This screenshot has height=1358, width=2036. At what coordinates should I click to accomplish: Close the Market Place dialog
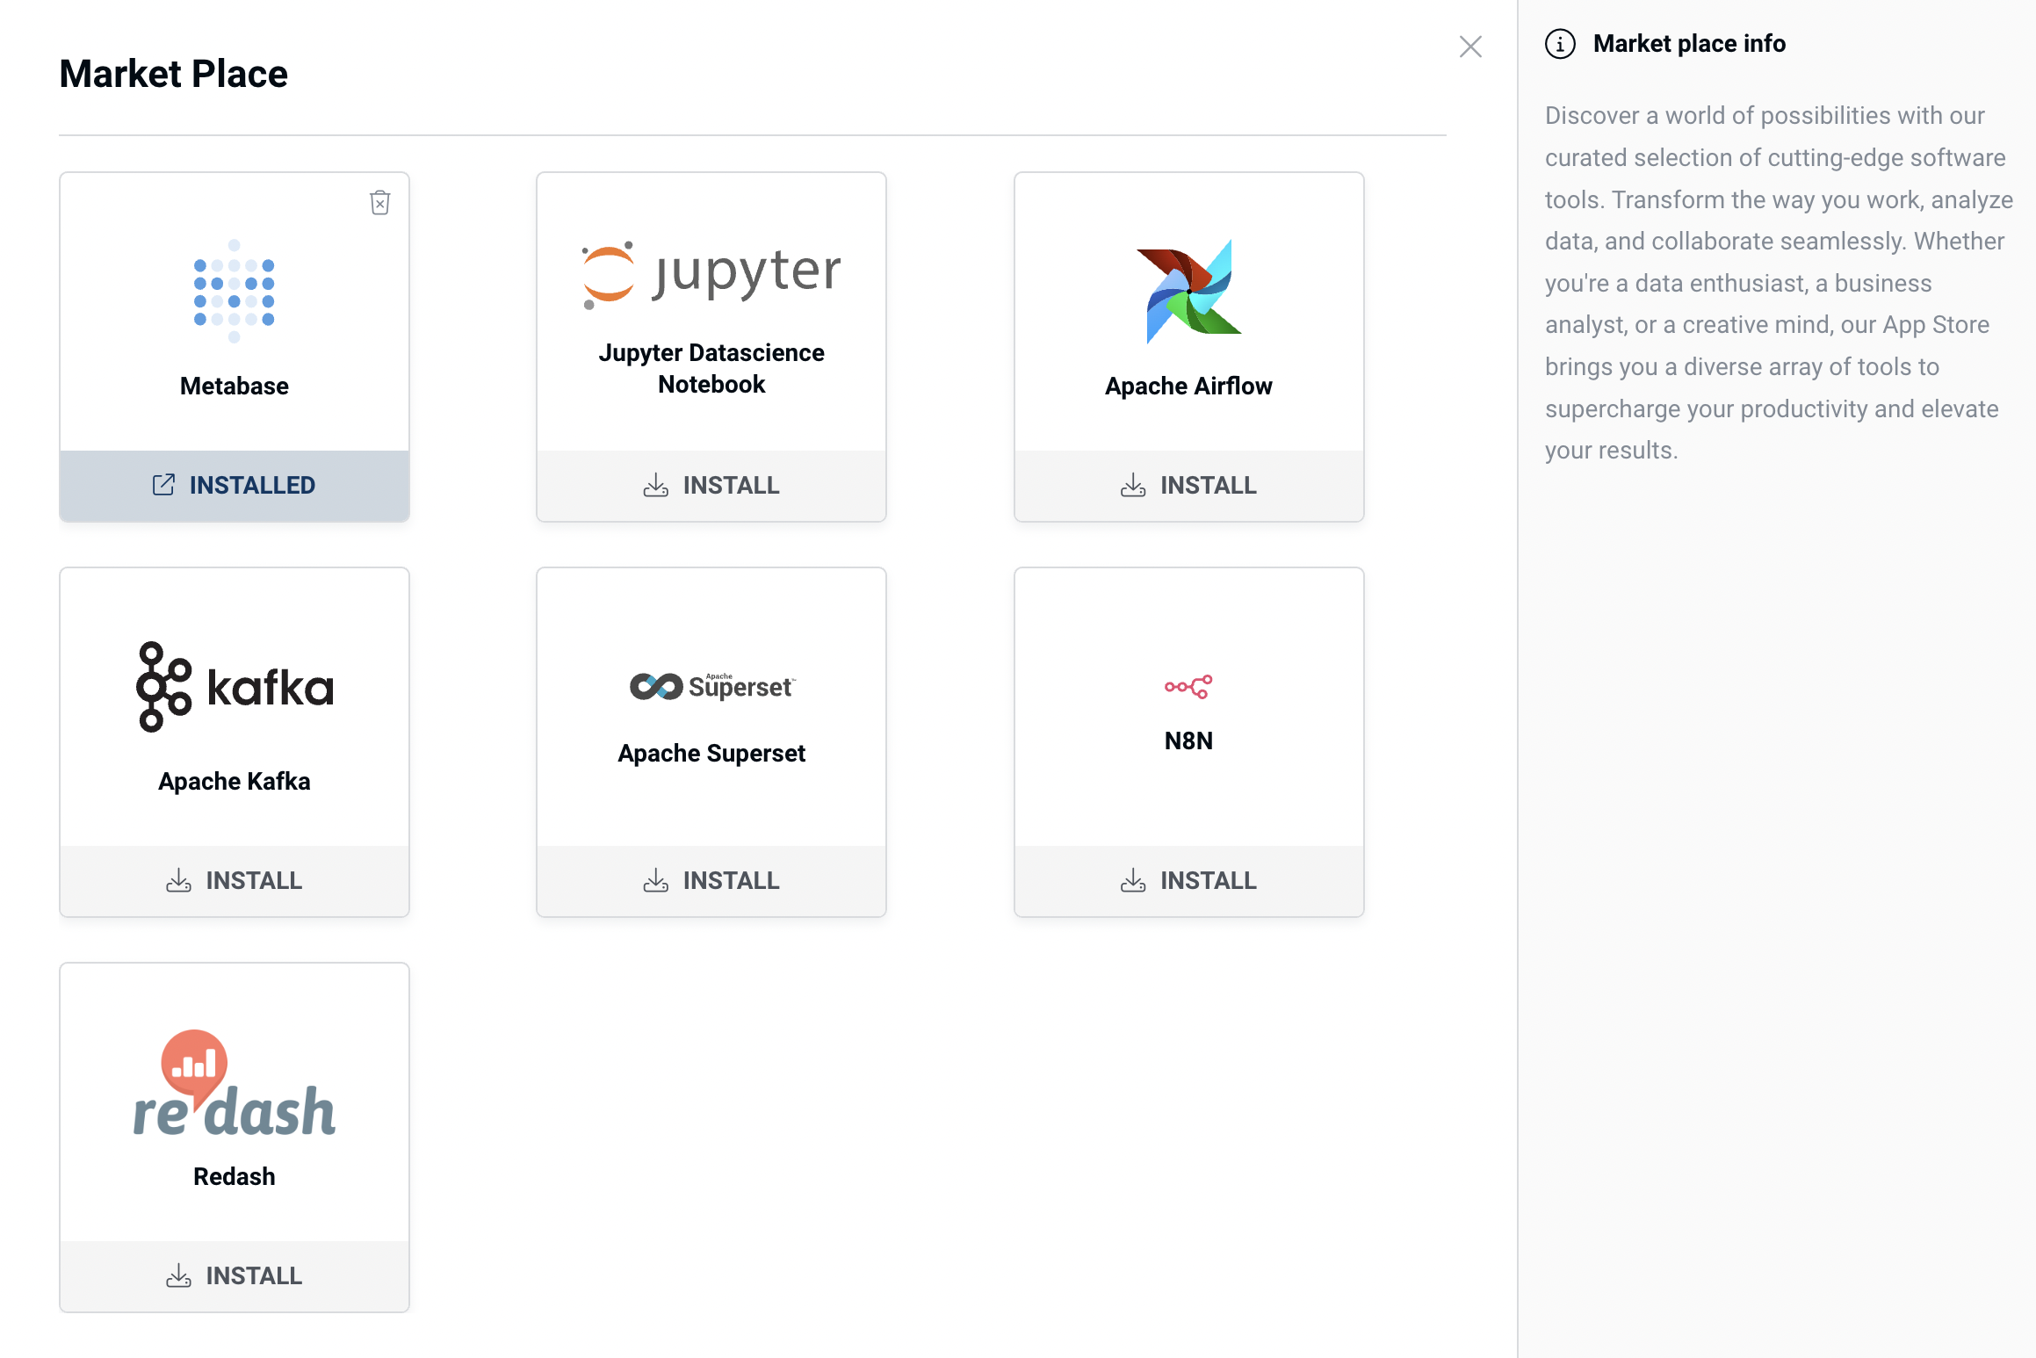pos(1470,47)
